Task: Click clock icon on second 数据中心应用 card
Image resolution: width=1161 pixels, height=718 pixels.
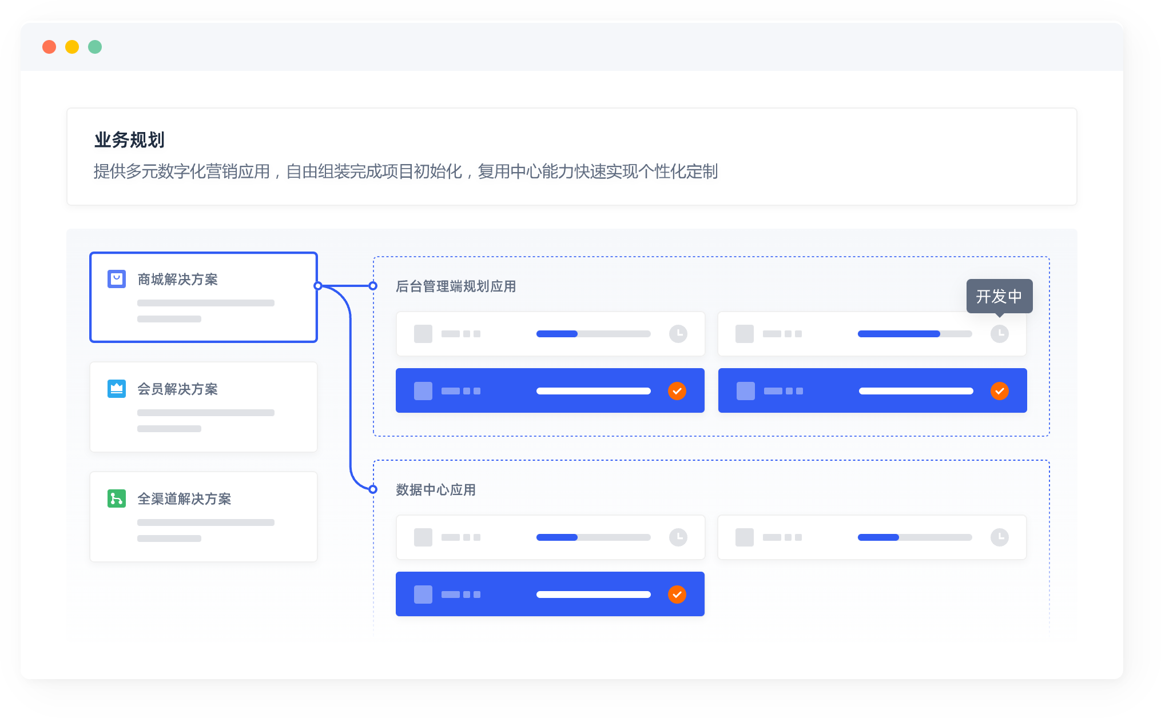Action: point(999,537)
